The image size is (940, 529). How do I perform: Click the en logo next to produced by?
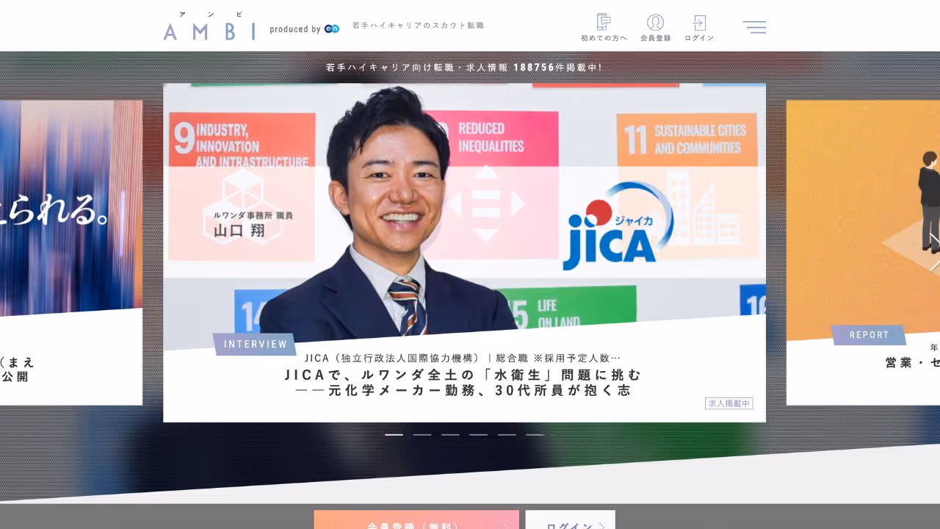pyautogui.click(x=332, y=29)
